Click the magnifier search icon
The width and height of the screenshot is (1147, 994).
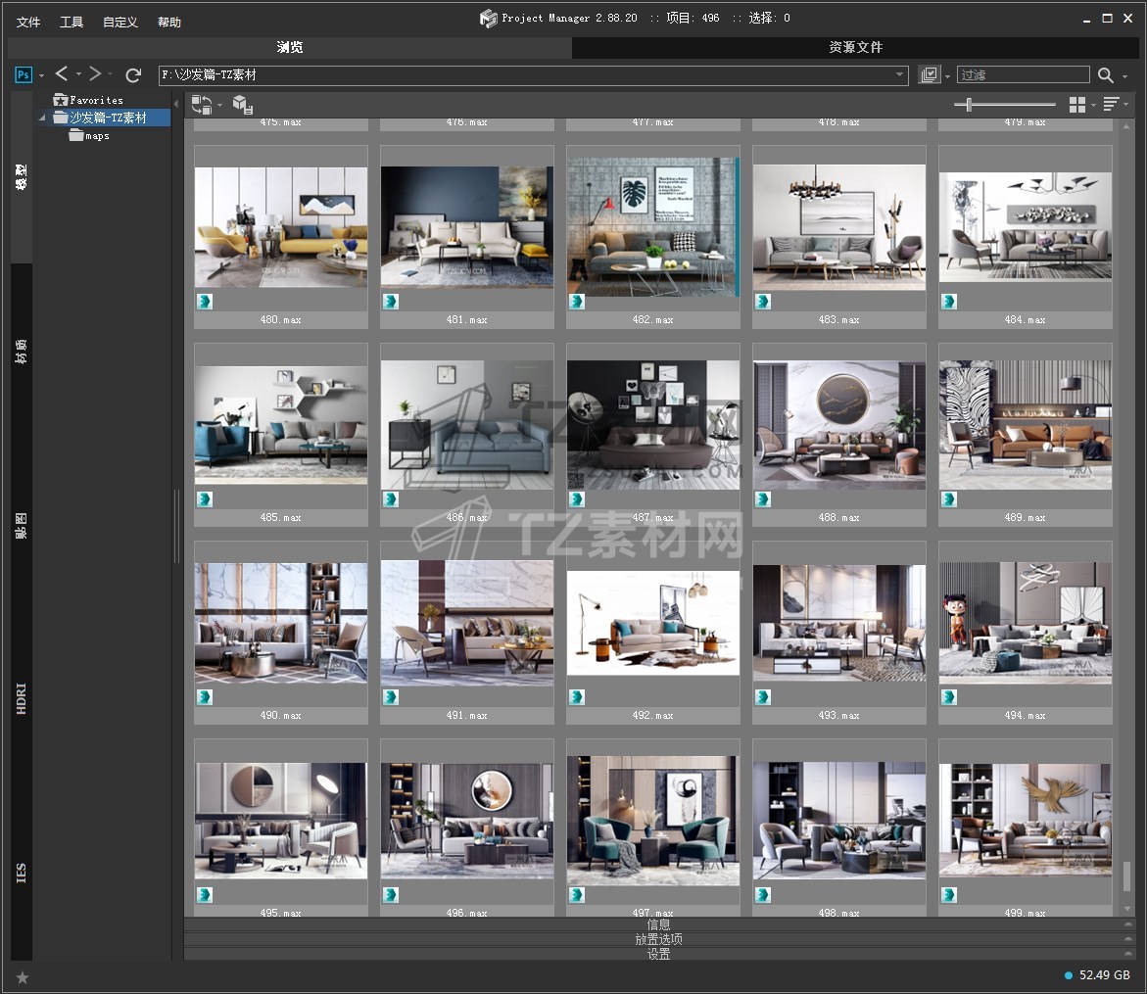(1106, 75)
